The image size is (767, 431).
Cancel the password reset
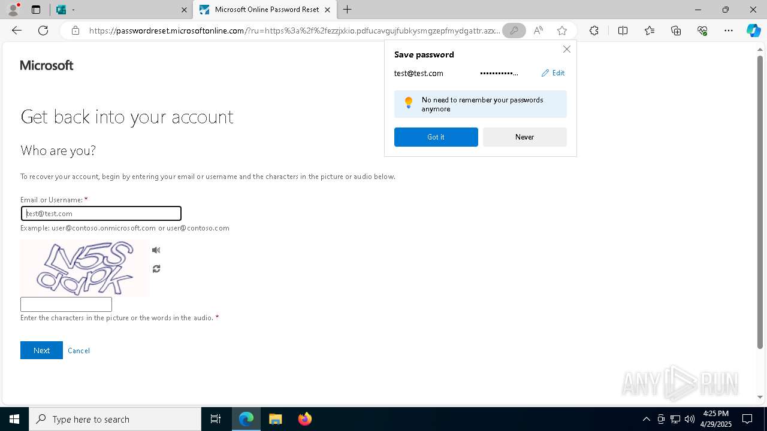coord(78,351)
